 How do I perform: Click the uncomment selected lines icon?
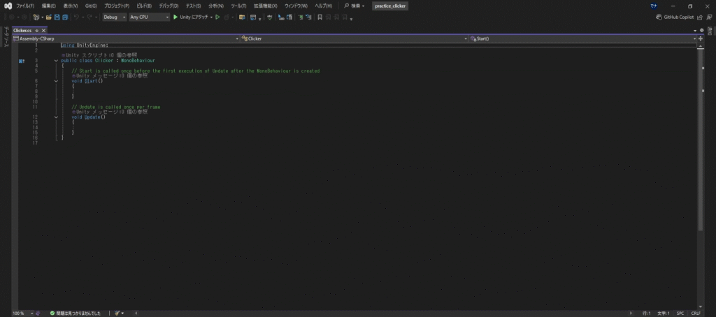pyautogui.click(x=308, y=17)
